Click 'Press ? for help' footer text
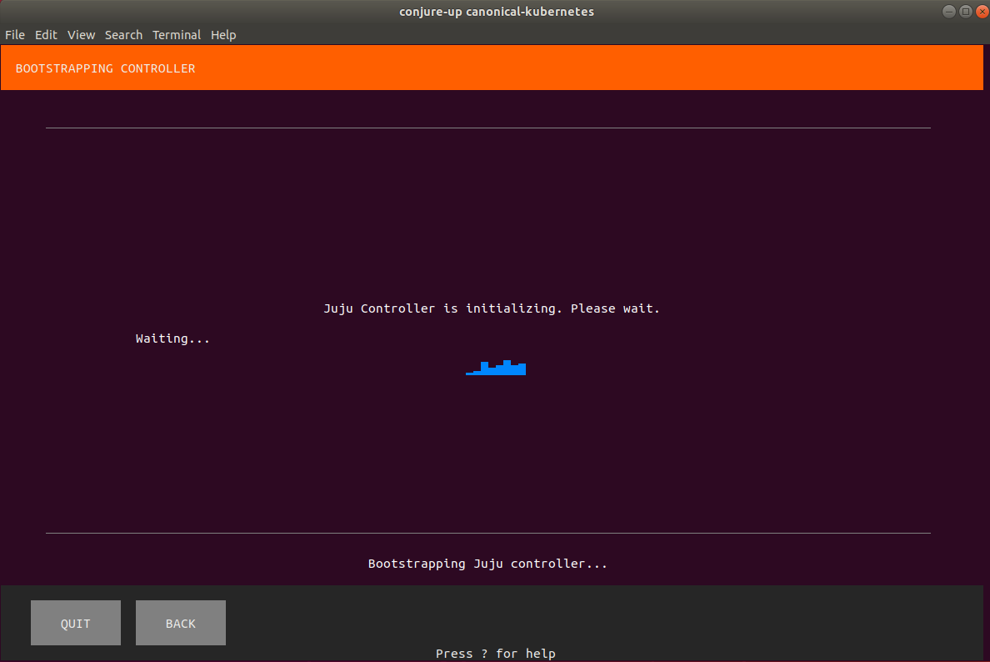990x662 pixels. [496, 653]
